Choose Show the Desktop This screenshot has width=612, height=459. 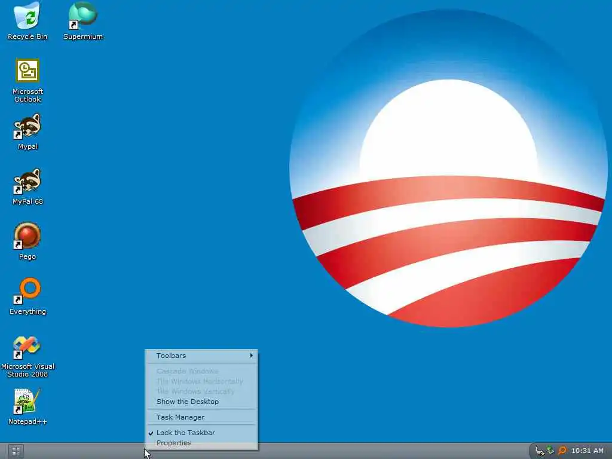[201, 402]
